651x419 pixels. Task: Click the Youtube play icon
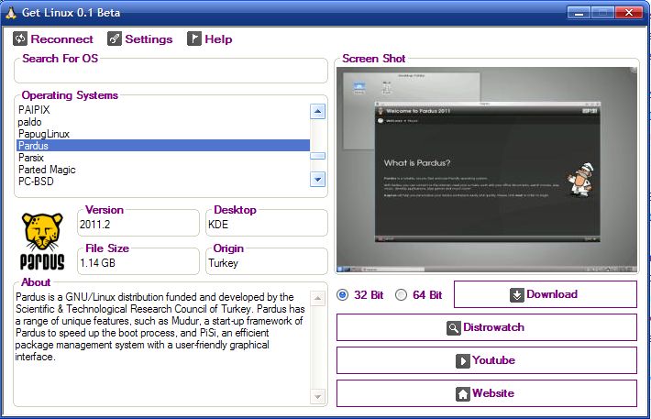(463, 361)
